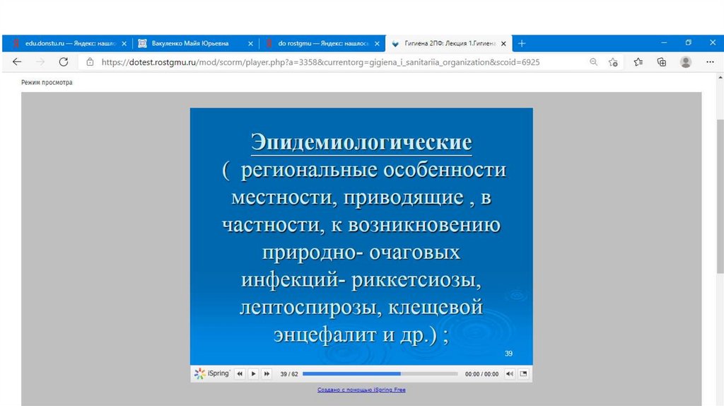Image resolution: width=724 pixels, height=406 pixels.
Task: Open the zoom out magnifier icon
Action: pos(593,62)
